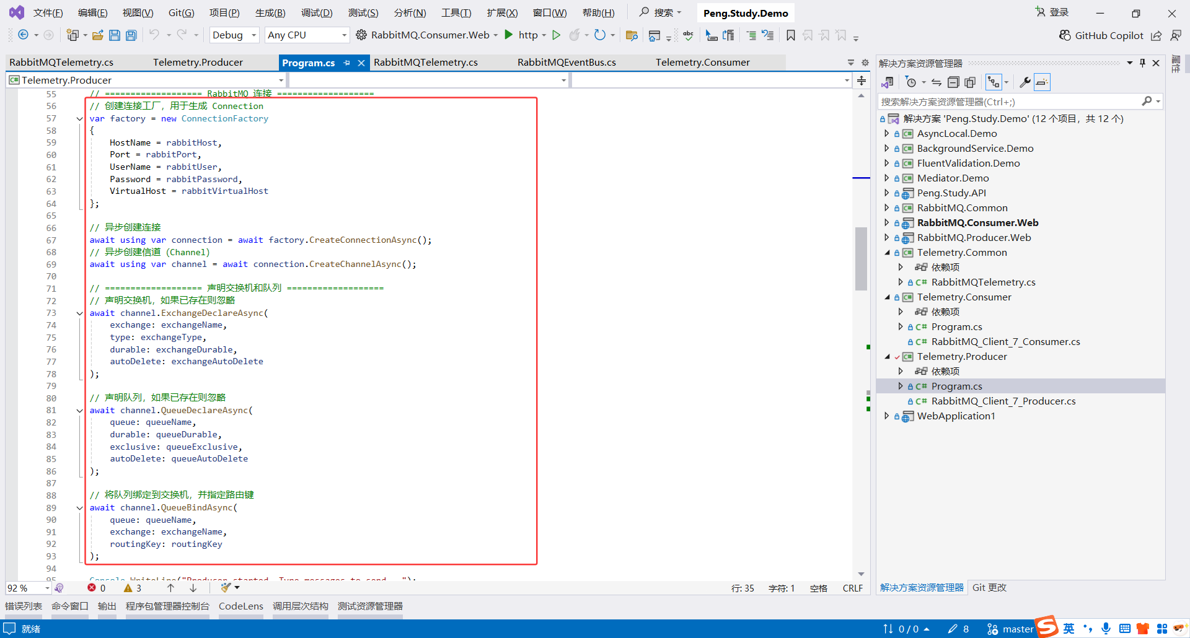The image size is (1190, 638).
Task: Toggle pin on the Program.cs tab
Action: [347, 63]
